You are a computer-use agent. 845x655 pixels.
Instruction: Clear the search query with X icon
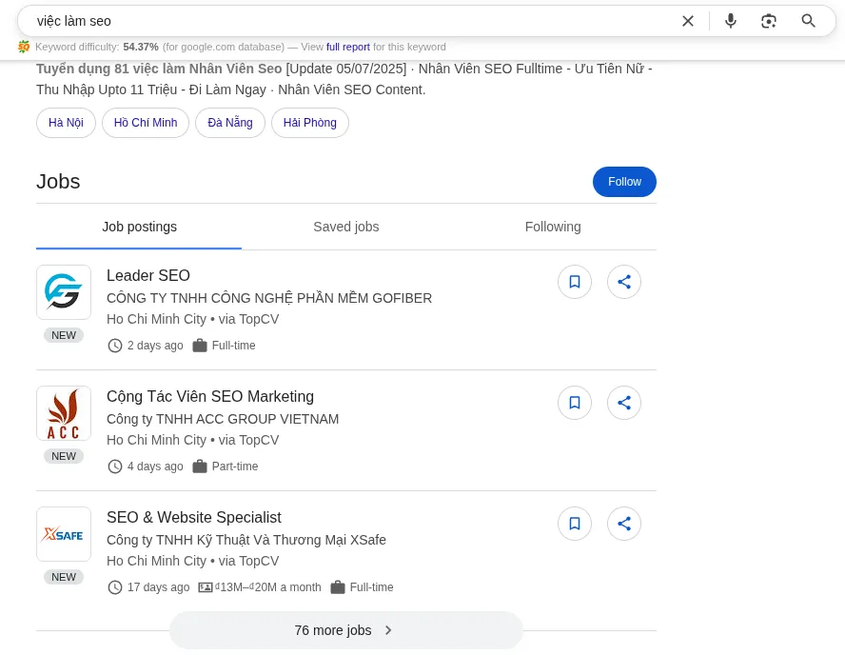click(688, 21)
